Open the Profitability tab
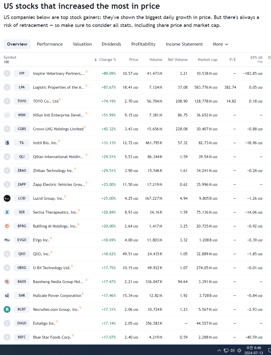 pyautogui.click(x=143, y=44)
